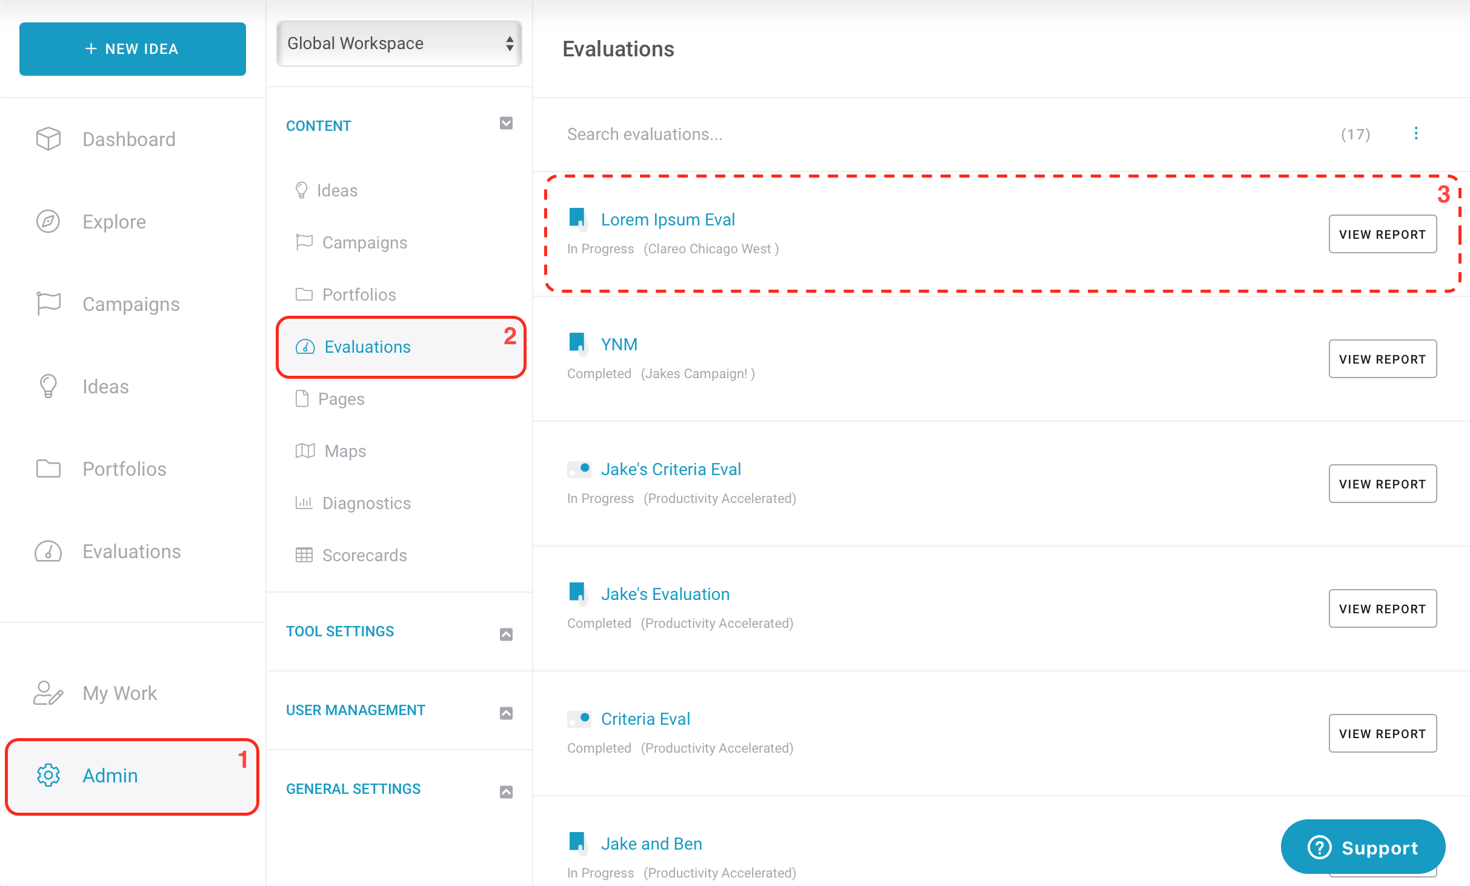Open the YNM evaluation link
The height and width of the screenshot is (886, 1470).
[619, 344]
